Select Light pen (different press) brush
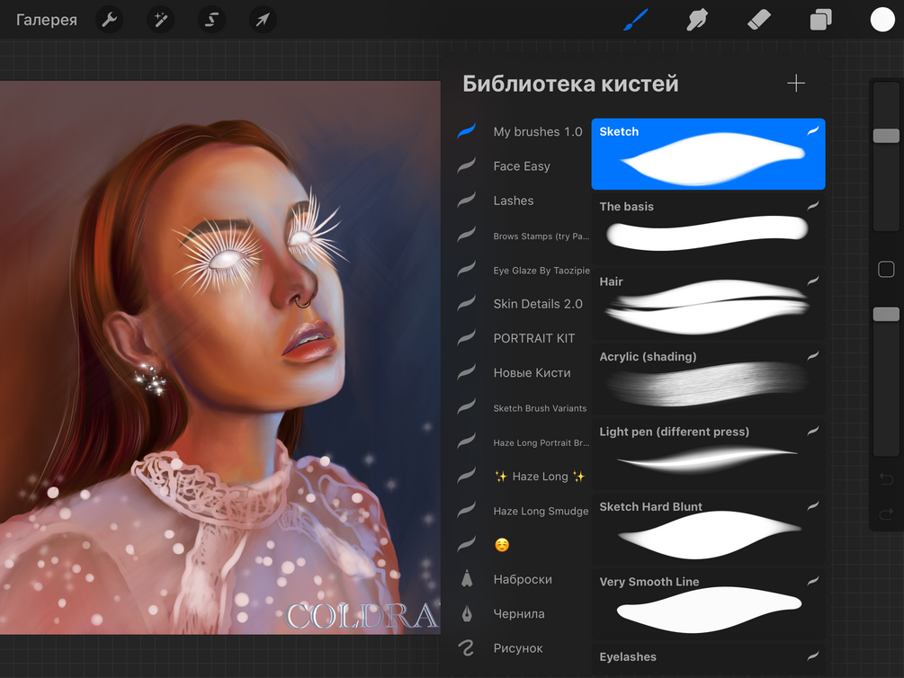 pyautogui.click(x=708, y=454)
